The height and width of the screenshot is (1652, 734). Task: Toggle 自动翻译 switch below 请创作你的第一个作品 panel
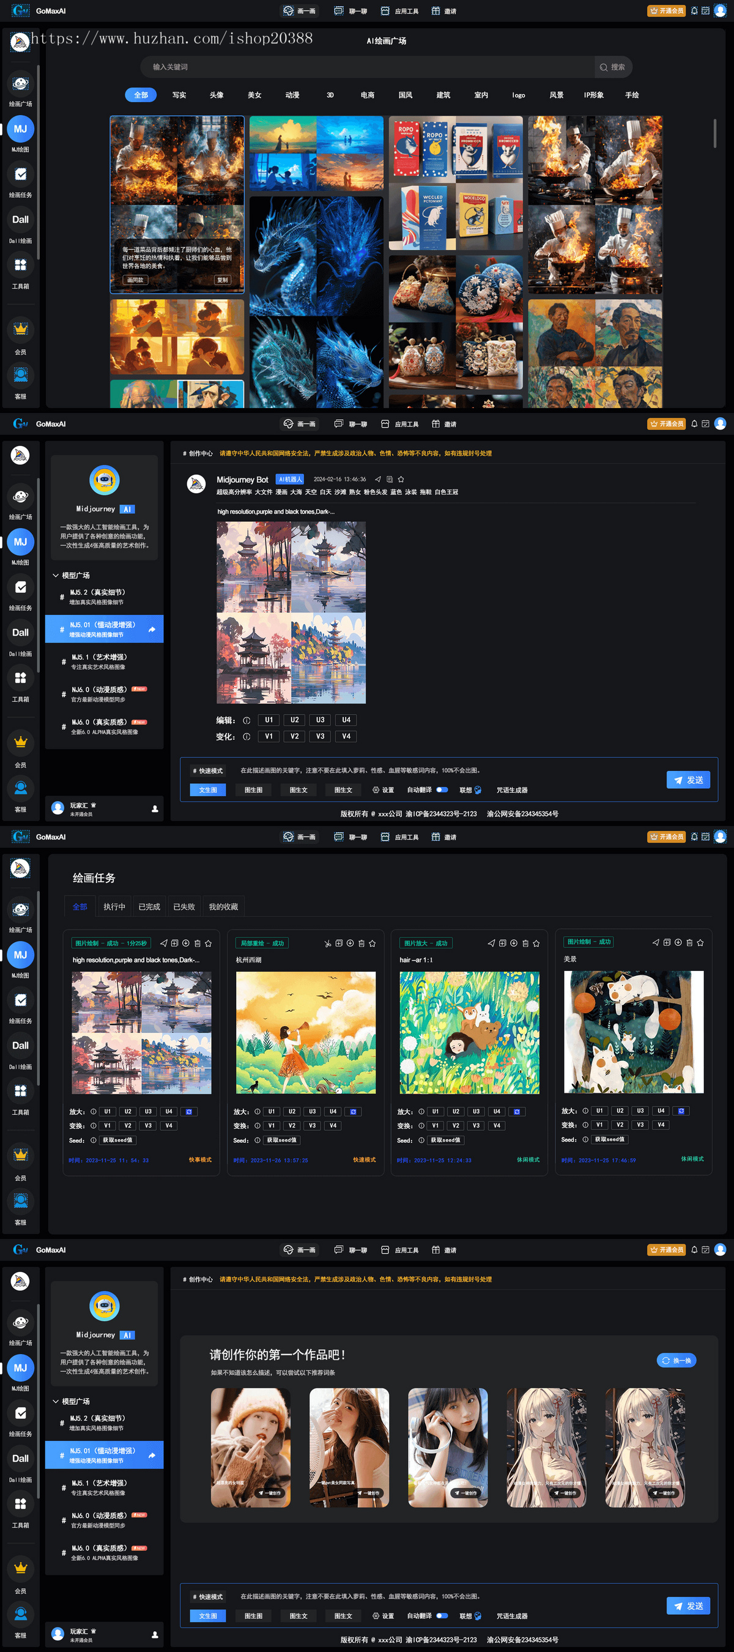pyautogui.click(x=442, y=1615)
